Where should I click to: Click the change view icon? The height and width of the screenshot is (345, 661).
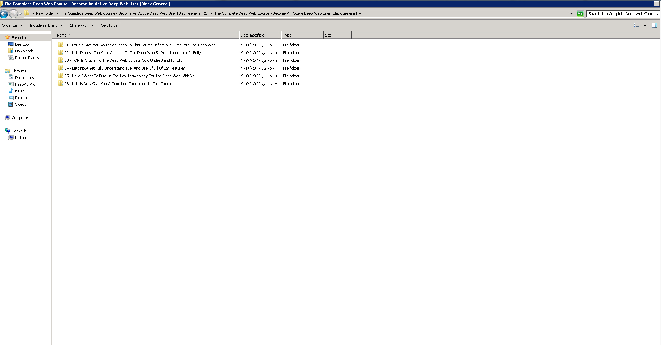point(636,25)
